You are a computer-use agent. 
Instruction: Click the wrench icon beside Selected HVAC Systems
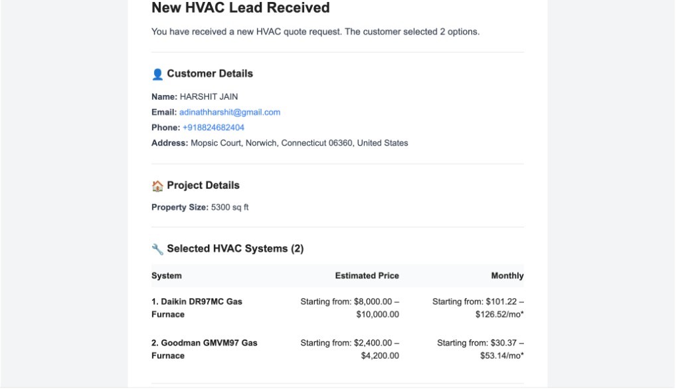click(157, 249)
